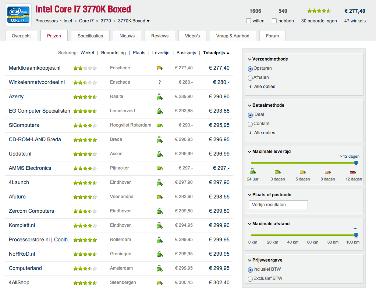Viewport: 376px width, 292px height.
Task: Click the 24 uur green truck legend icon
Action: pyautogui.click(x=253, y=171)
